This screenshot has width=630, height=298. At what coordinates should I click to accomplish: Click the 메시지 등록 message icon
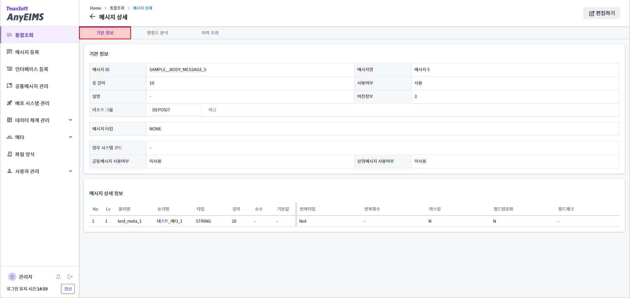point(10,52)
